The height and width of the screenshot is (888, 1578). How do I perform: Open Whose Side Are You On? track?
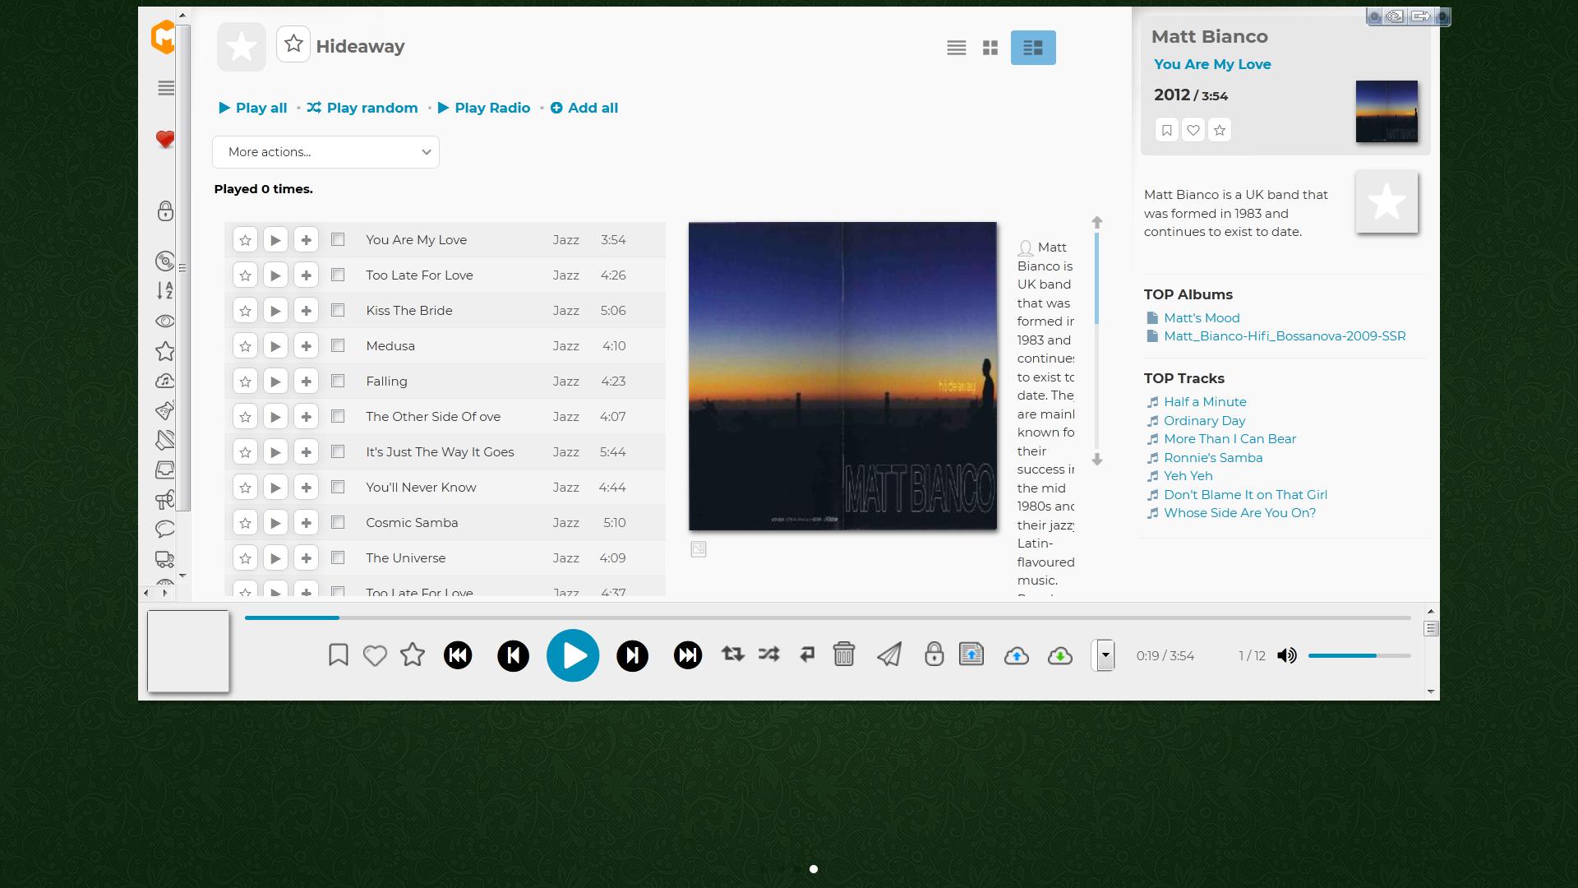[x=1239, y=512]
